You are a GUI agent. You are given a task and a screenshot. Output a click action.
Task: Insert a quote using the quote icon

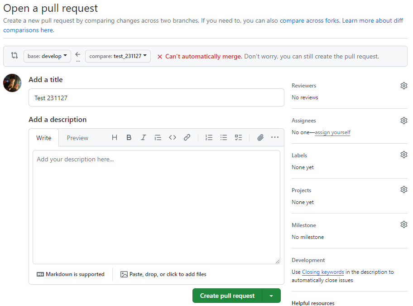[158, 137]
